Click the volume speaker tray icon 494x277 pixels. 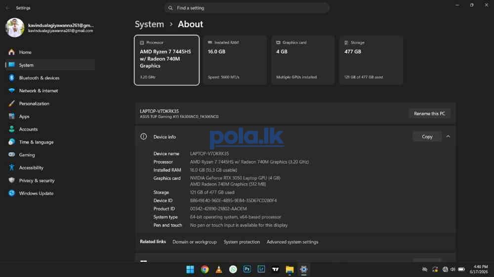coord(453,270)
